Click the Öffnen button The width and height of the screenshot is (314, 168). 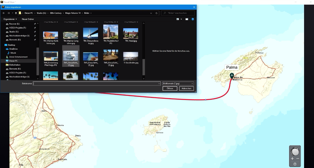tap(170, 88)
